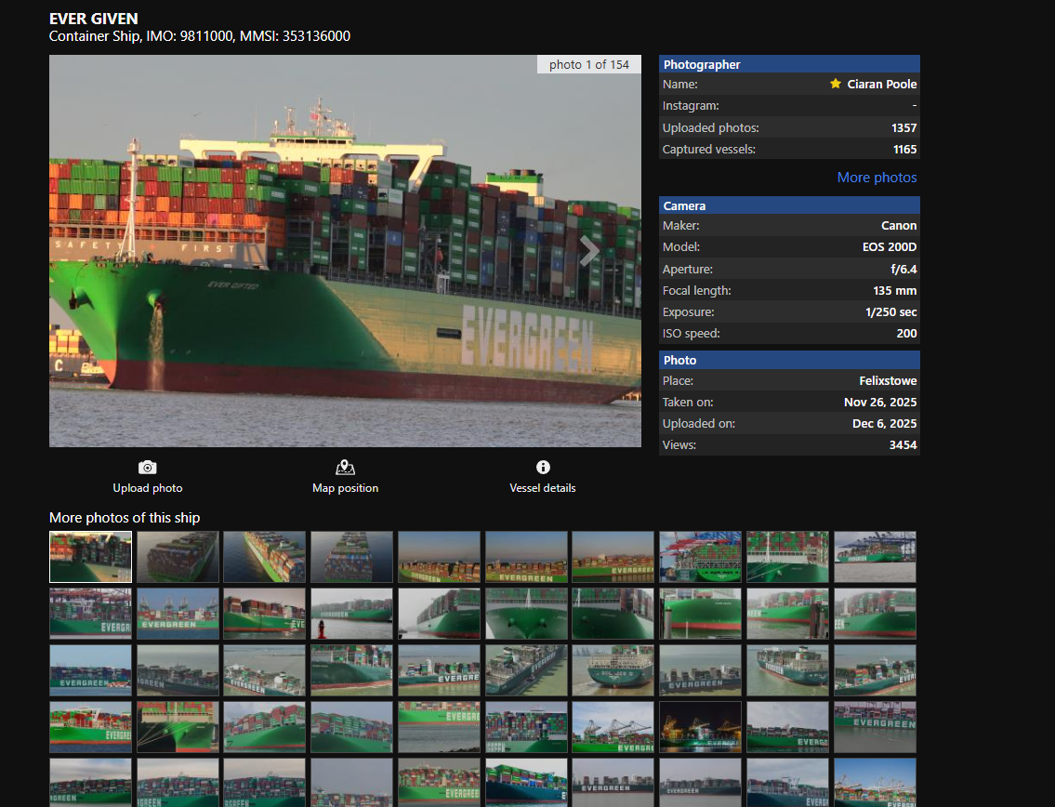The height and width of the screenshot is (807, 1055).
Task: Click the camera icon above Upload photo
Action: (x=147, y=468)
